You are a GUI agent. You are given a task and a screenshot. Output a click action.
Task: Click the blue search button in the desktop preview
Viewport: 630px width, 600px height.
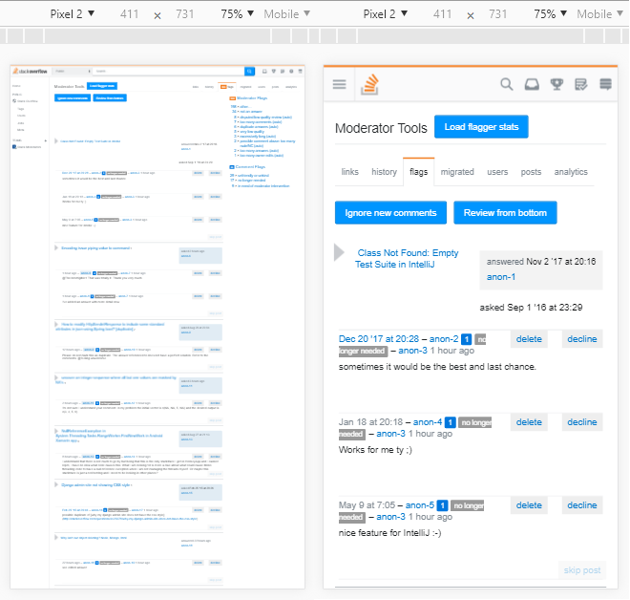click(x=249, y=72)
